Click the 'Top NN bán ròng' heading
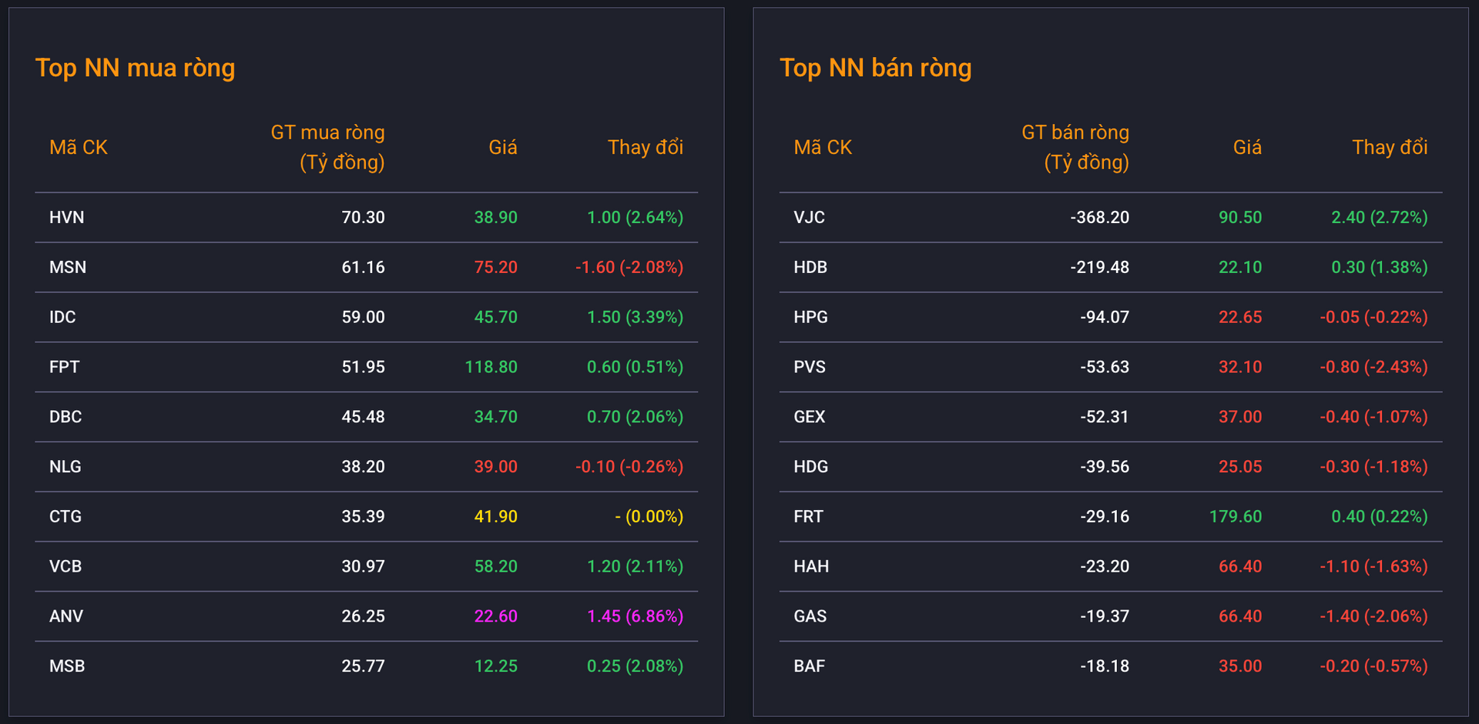The height and width of the screenshot is (724, 1479). point(876,68)
